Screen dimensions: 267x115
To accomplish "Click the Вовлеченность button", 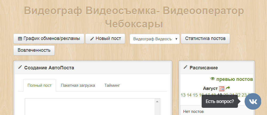I will (x=34, y=50).
